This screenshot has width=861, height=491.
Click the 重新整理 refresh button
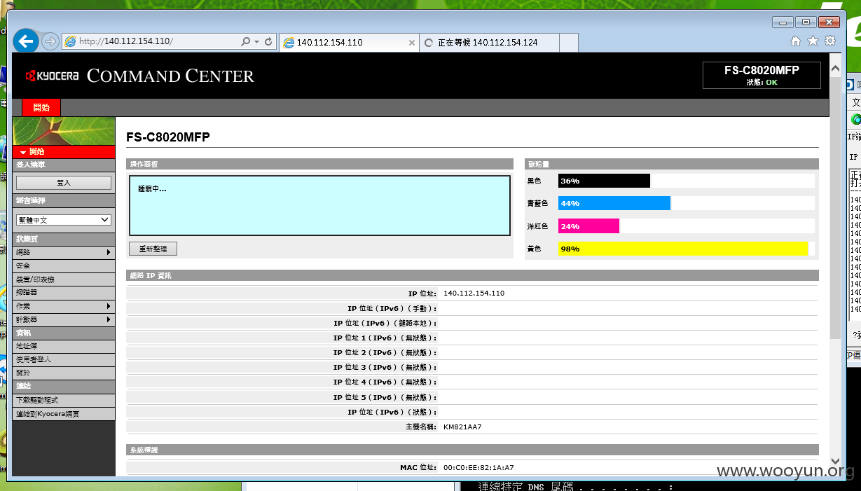(153, 249)
